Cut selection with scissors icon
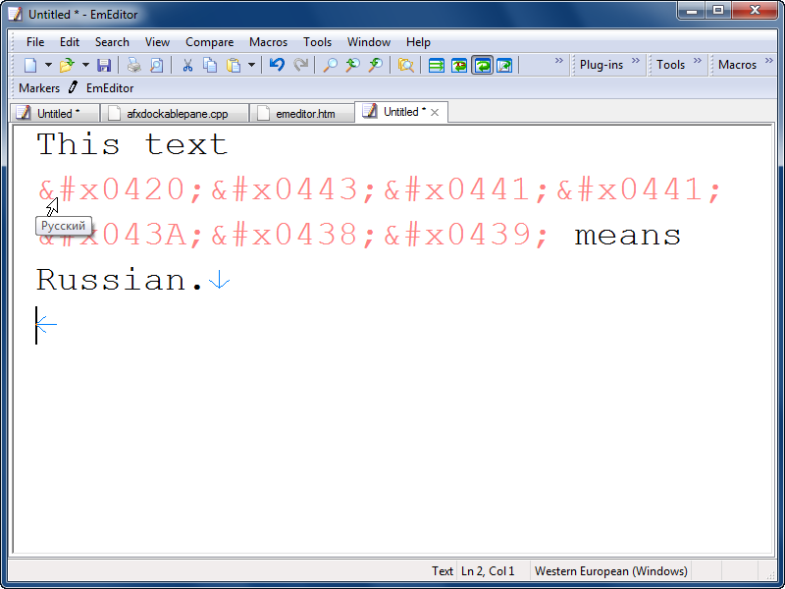Image resolution: width=785 pixels, height=589 pixels. coord(187,65)
